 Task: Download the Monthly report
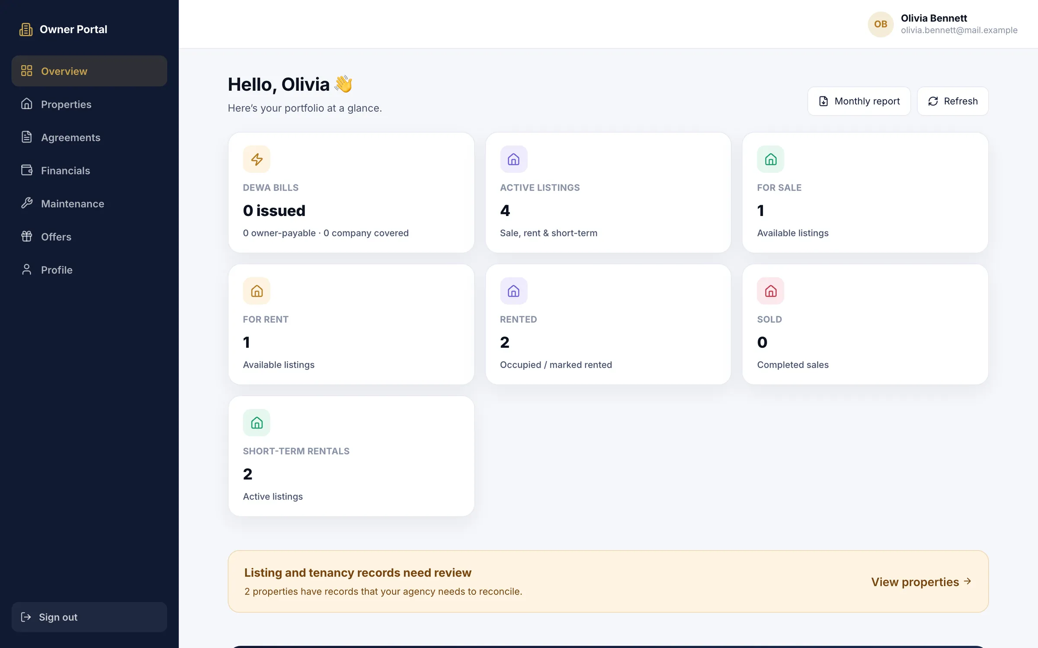859,101
